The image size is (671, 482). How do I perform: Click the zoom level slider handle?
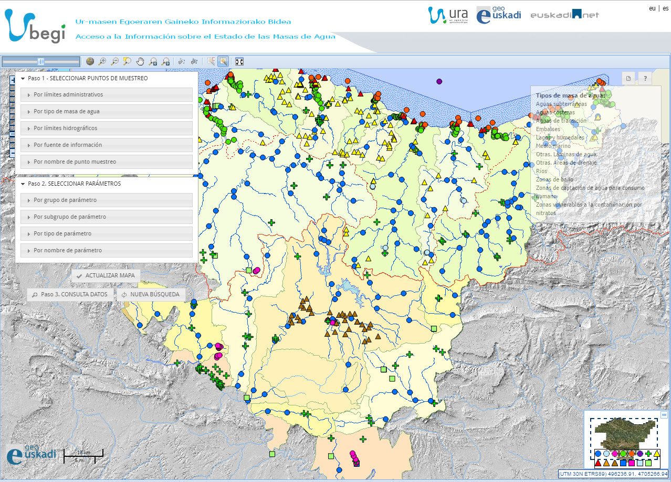click(x=40, y=62)
